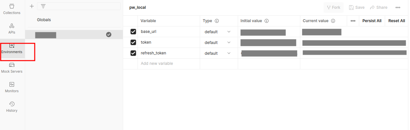Click the refresh_token current value cell
Image resolution: width=410 pixels, height=130 pixels.
coord(354,53)
